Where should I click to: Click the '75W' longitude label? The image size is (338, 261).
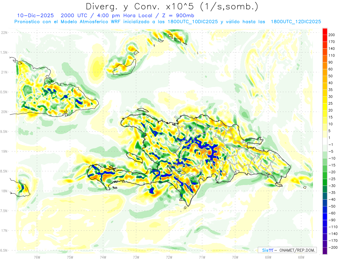pyautogui.click(x=70, y=257)
